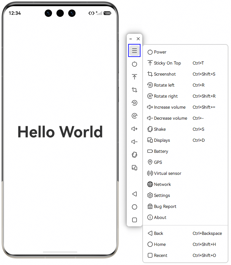Click the rotate left icon in the narrow toolbar

point(134,103)
